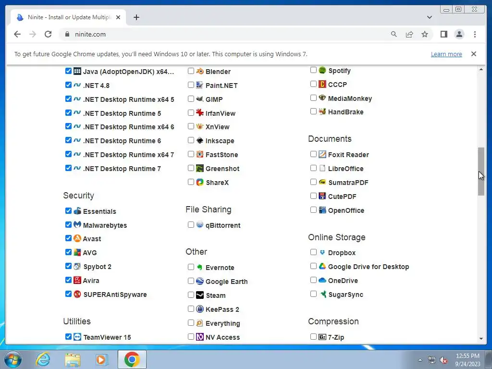The width and height of the screenshot is (492, 369).
Task: Open the Chrome profile button
Action: point(459,34)
